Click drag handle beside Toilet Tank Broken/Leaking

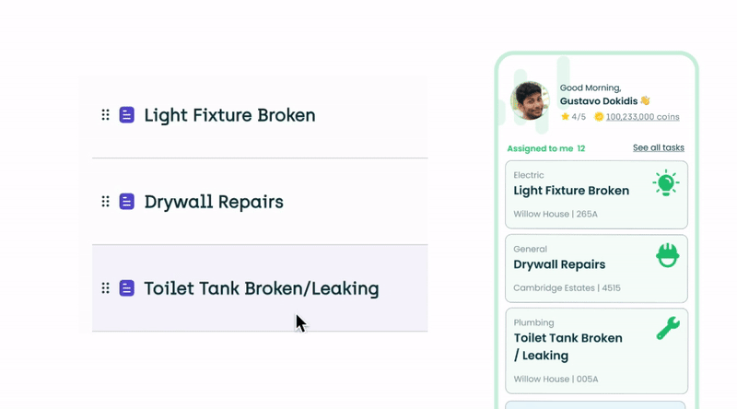105,288
